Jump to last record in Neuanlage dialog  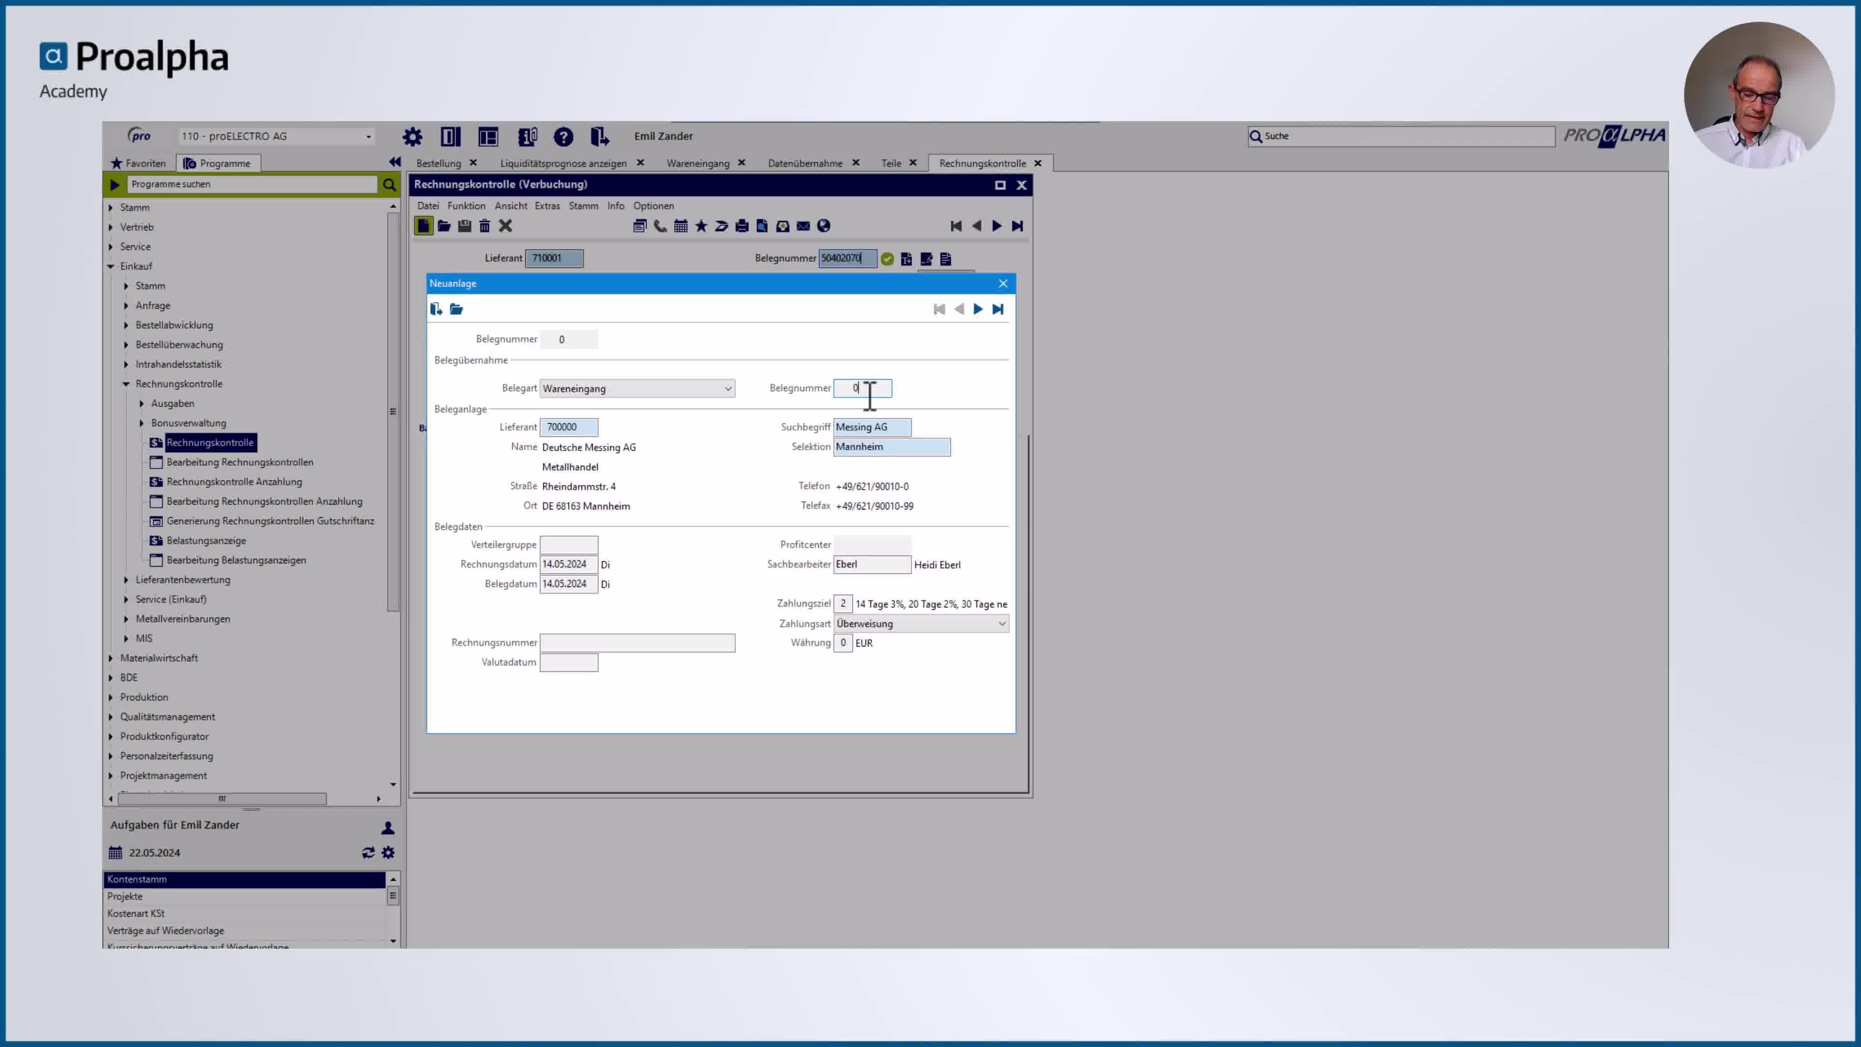tap(998, 309)
